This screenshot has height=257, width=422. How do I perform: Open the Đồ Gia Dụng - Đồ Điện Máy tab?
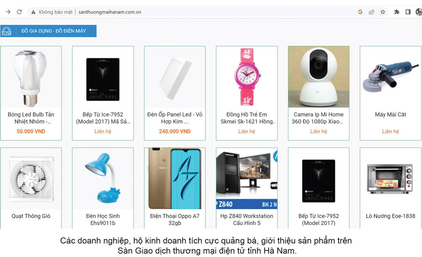(53, 31)
